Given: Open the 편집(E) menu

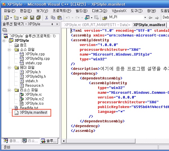Looking at the screenshot, I should coord(26,11).
